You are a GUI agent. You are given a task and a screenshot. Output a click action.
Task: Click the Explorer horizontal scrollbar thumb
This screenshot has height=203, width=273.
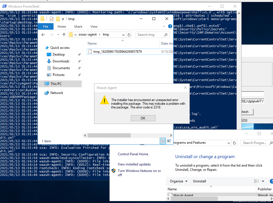(x=109, y=135)
